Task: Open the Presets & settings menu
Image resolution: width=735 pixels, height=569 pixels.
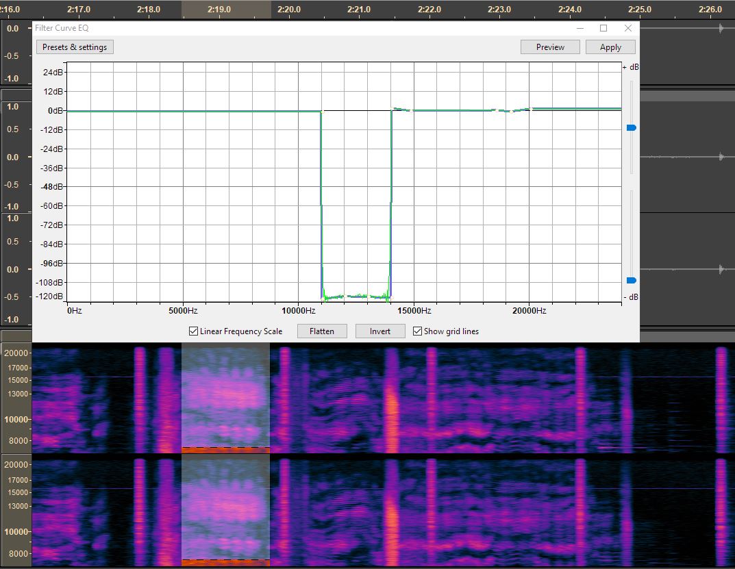Action: point(75,47)
